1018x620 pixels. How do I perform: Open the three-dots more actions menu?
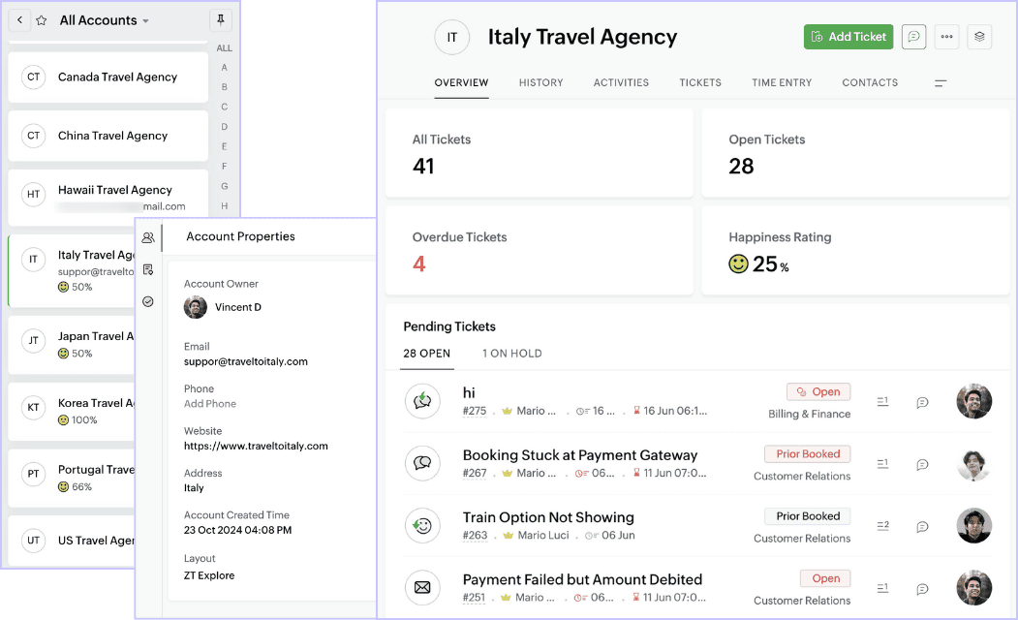(x=947, y=37)
